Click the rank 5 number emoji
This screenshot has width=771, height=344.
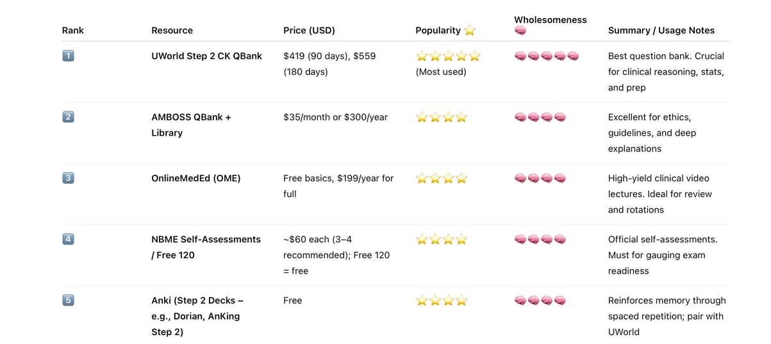click(x=68, y=300)
